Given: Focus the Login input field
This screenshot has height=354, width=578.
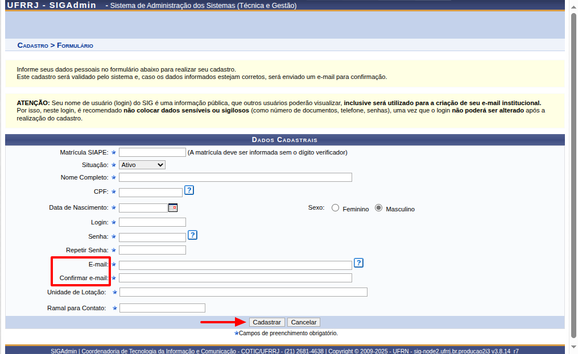Looking at the screenshot, I should 152,222.
